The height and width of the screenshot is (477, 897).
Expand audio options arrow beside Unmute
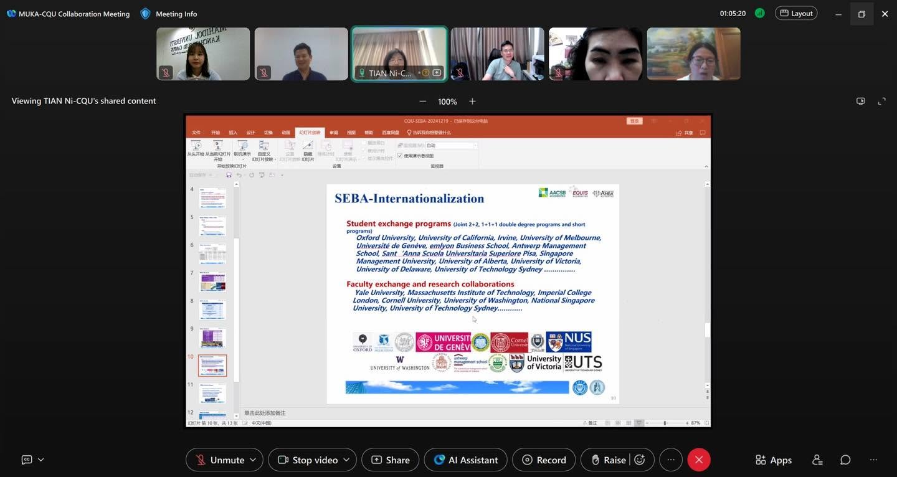253,460
